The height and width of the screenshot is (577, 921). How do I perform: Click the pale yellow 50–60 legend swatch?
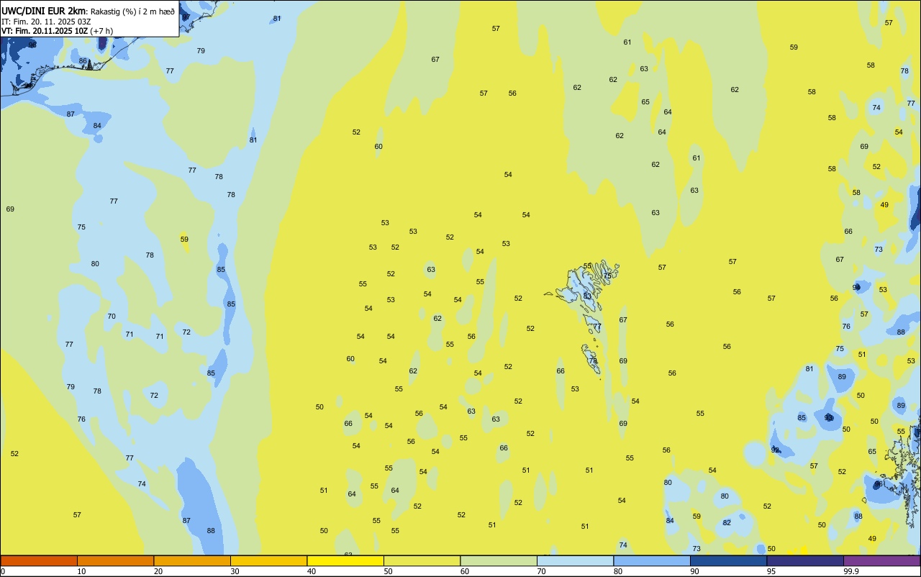click(422, 560)
